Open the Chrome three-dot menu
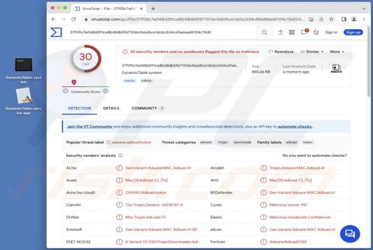This screenshot has height=250, width=373. [364, 19]
